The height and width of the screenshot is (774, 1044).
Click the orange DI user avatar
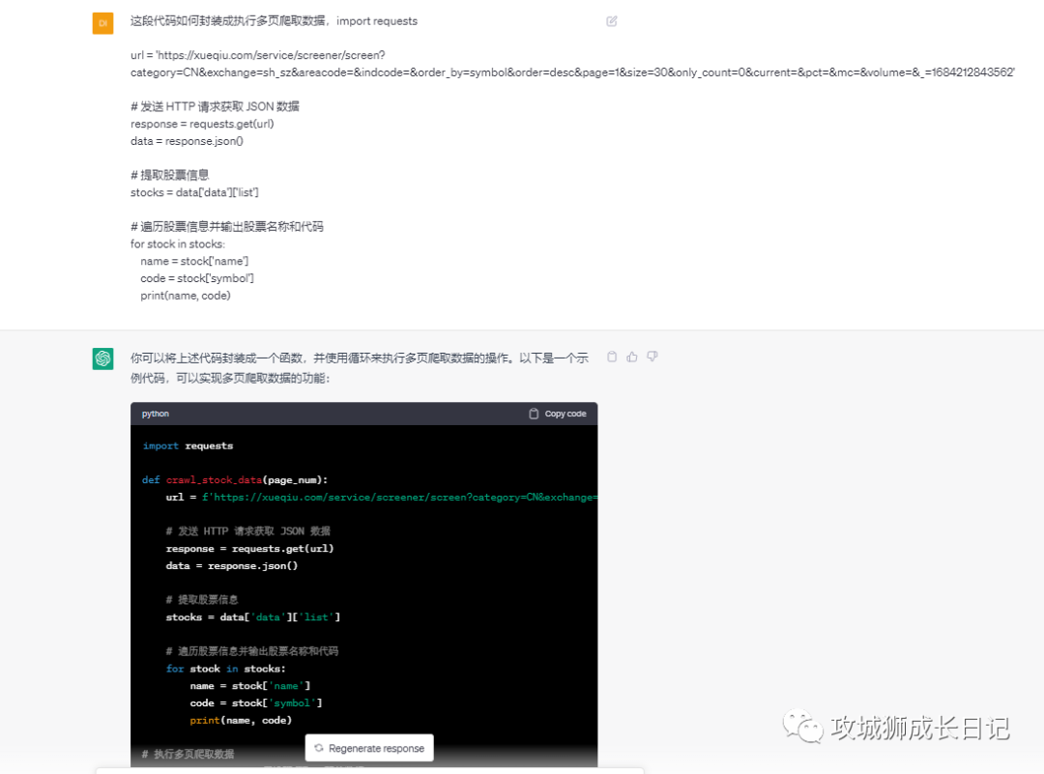click(x=102, y=23)
